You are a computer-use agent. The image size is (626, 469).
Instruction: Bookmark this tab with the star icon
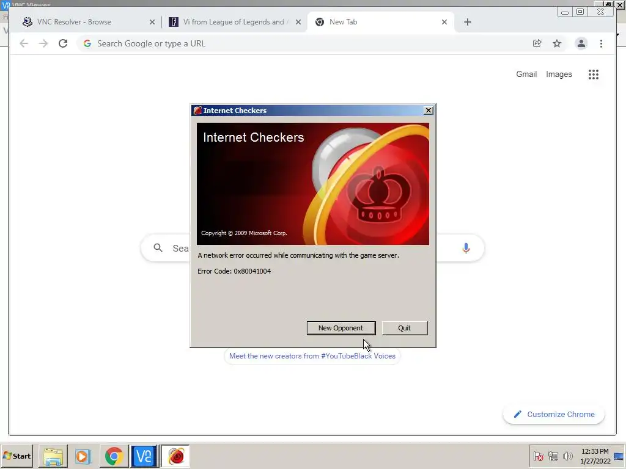[x=557, y=43]
